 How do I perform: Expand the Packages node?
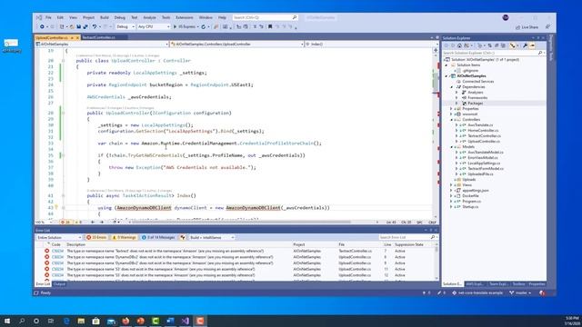tap(457, 104)
